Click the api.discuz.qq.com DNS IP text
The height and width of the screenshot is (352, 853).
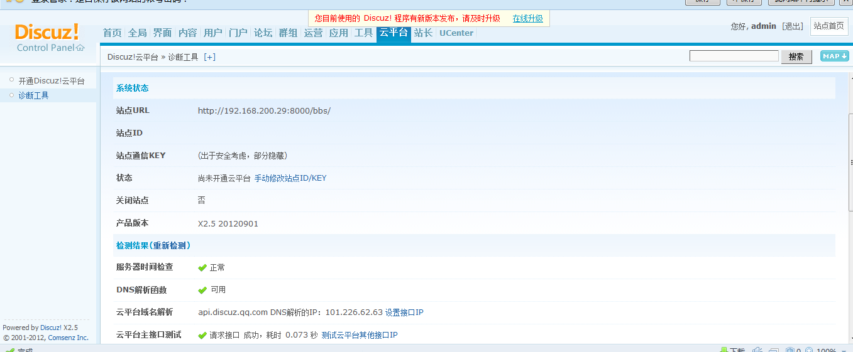click(x=290, y=312)
